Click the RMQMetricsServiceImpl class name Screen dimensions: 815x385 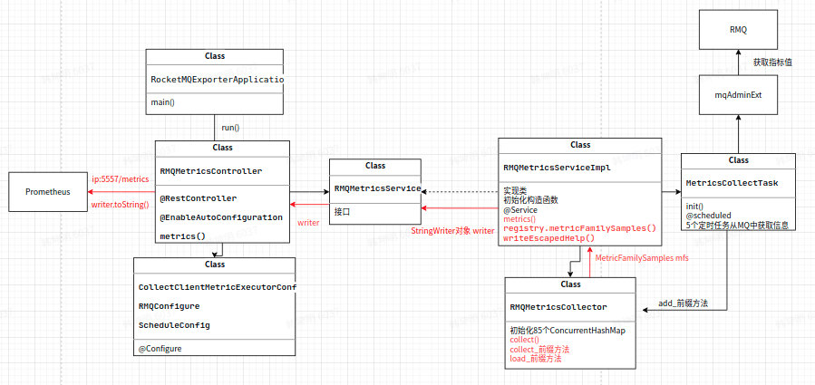(x=557, y=168)
